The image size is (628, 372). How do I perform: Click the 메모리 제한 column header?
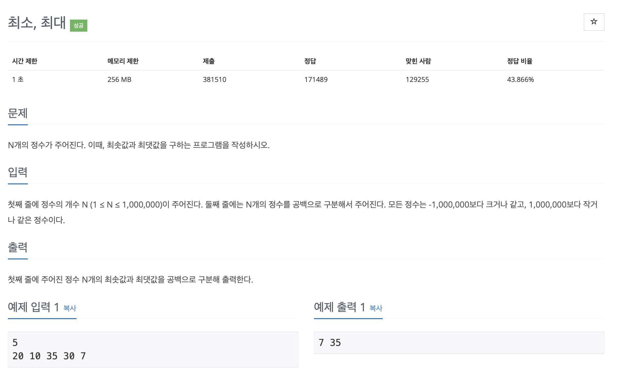tap(123, 61)
